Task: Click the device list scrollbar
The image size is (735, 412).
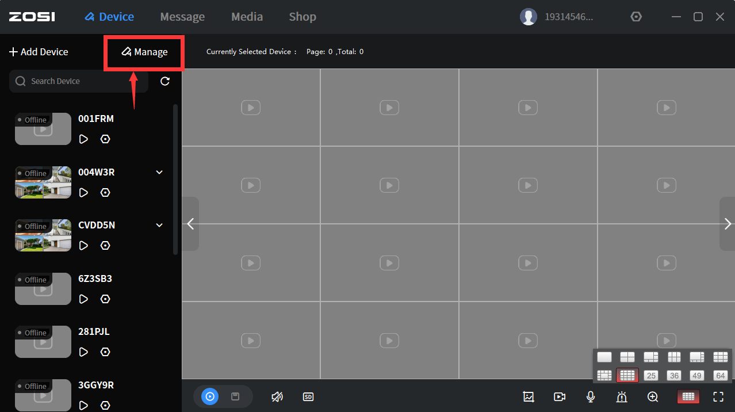Action: (x=175, y=179)
